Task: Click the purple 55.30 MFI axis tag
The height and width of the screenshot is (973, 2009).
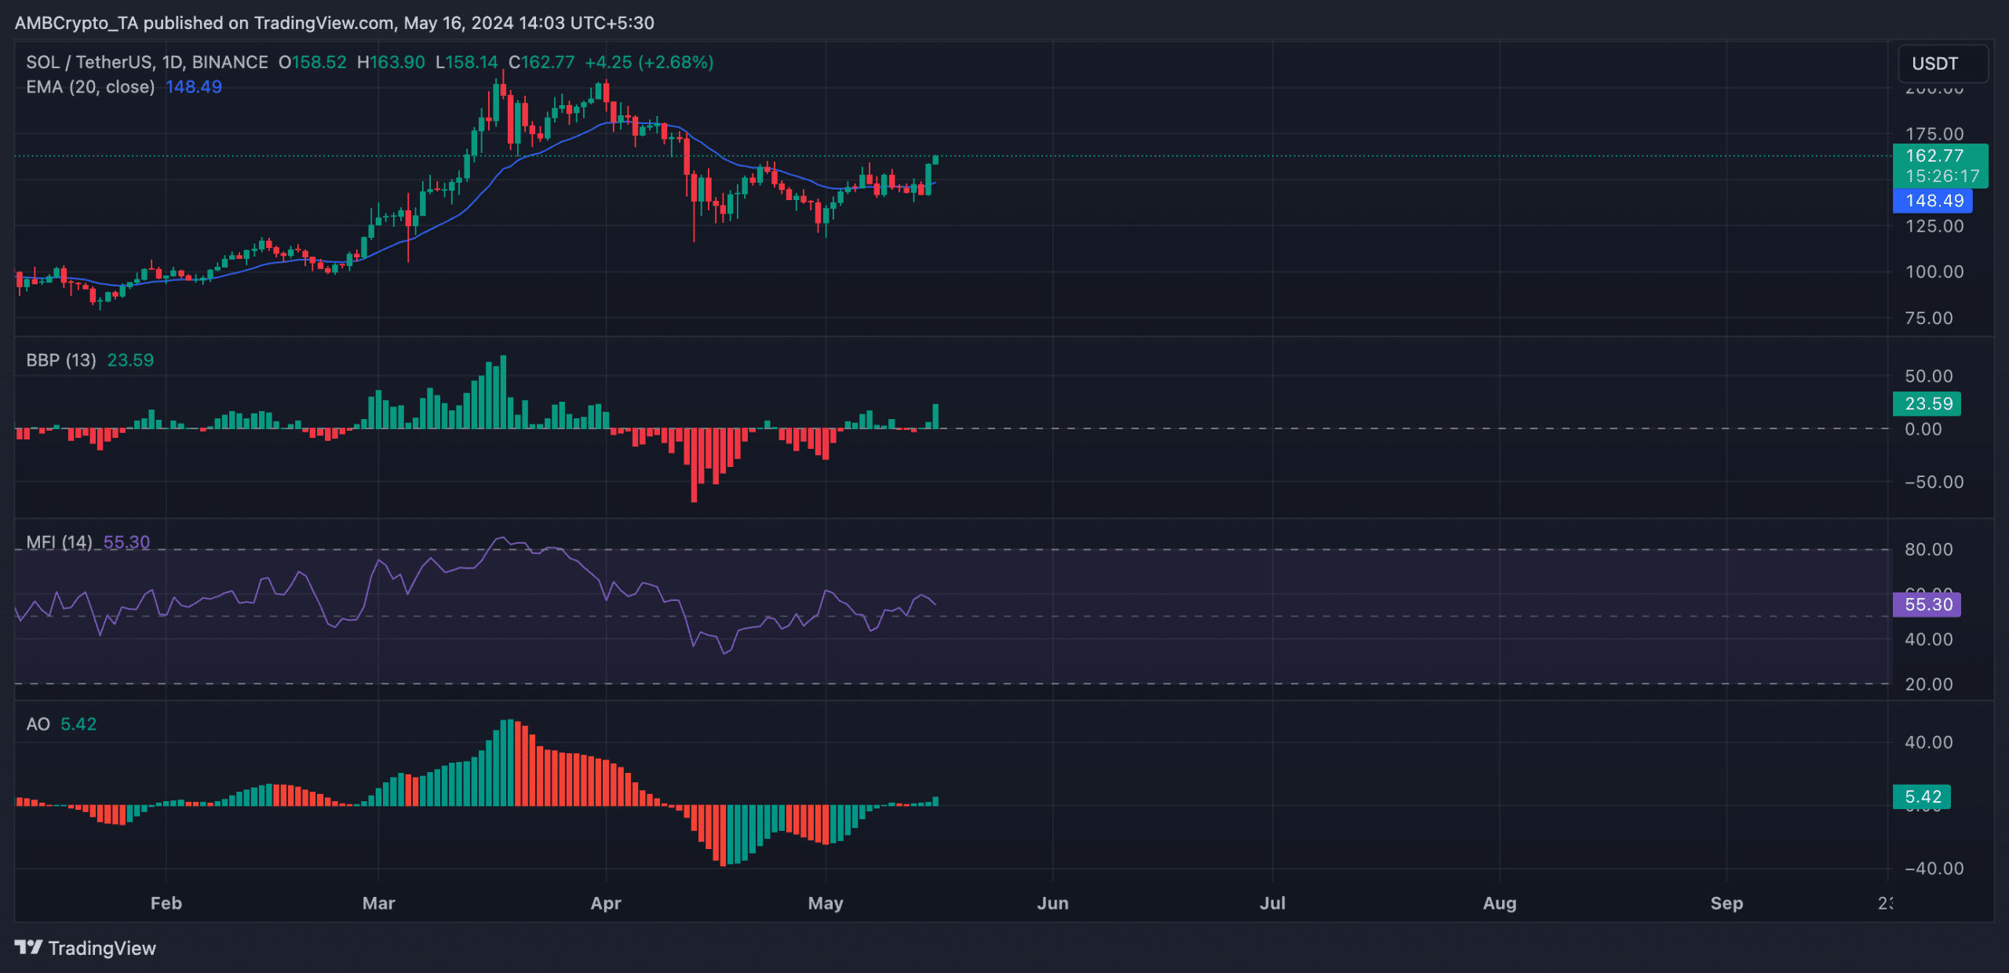Action: coord(1927,604)
